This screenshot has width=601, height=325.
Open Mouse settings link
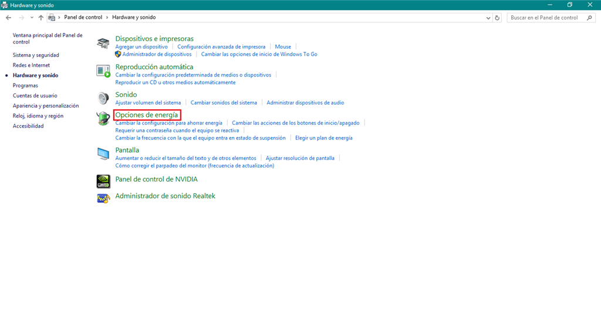283,47
